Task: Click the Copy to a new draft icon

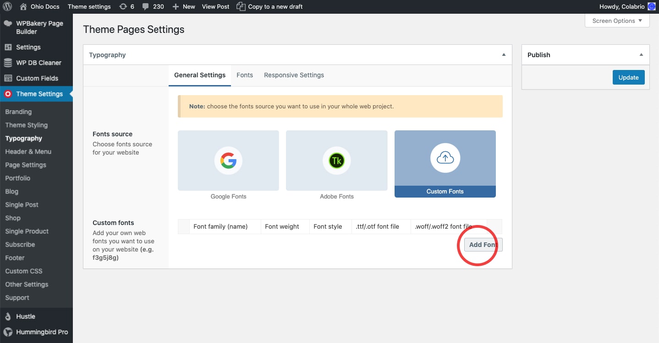Action: (241, 6)
